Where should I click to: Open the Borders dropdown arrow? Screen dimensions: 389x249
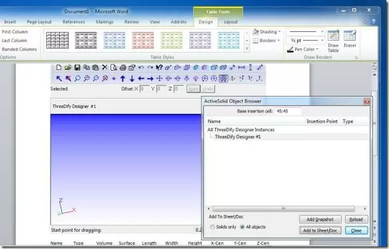[279, 41]
